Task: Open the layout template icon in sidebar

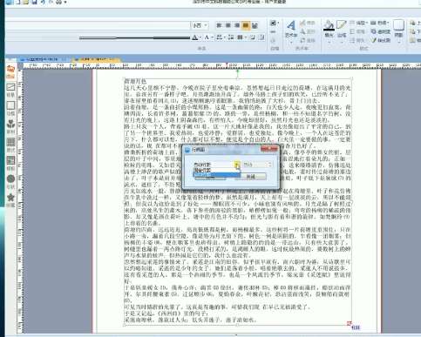Action: (x=10, y=160)
